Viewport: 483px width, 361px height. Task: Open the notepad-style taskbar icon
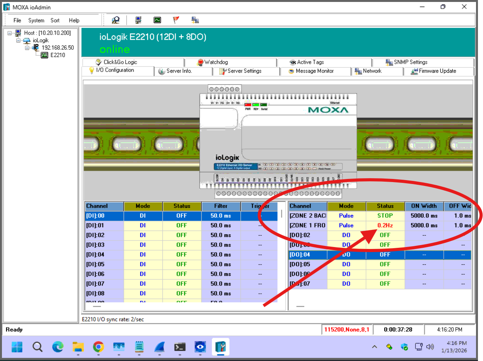139,347
